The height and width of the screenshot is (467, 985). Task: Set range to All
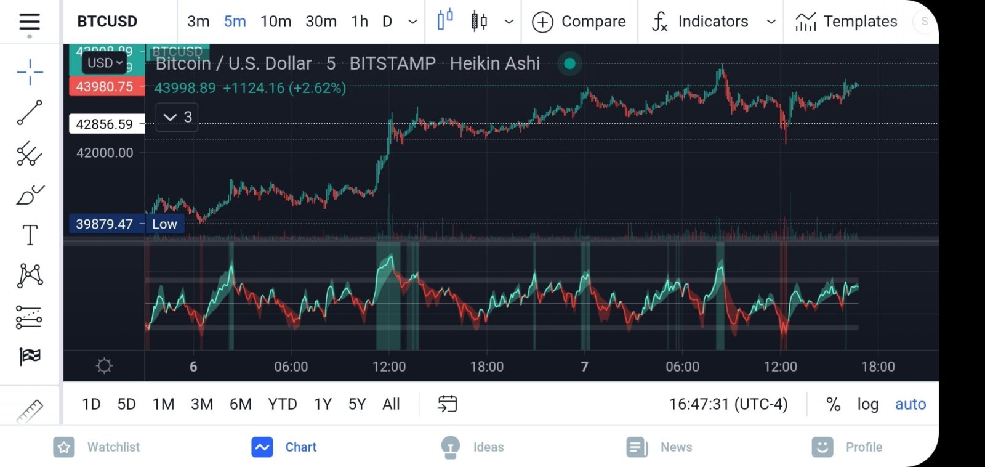391,404
